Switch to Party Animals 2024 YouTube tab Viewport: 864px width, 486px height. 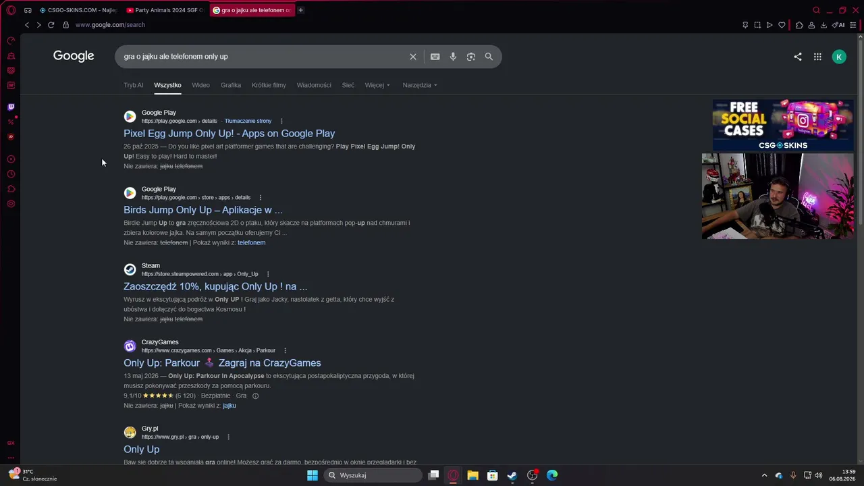(165, 10)
